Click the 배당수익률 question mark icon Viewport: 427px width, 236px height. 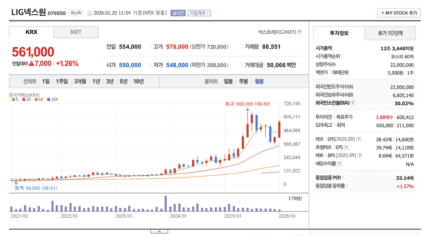coord(339,163)
